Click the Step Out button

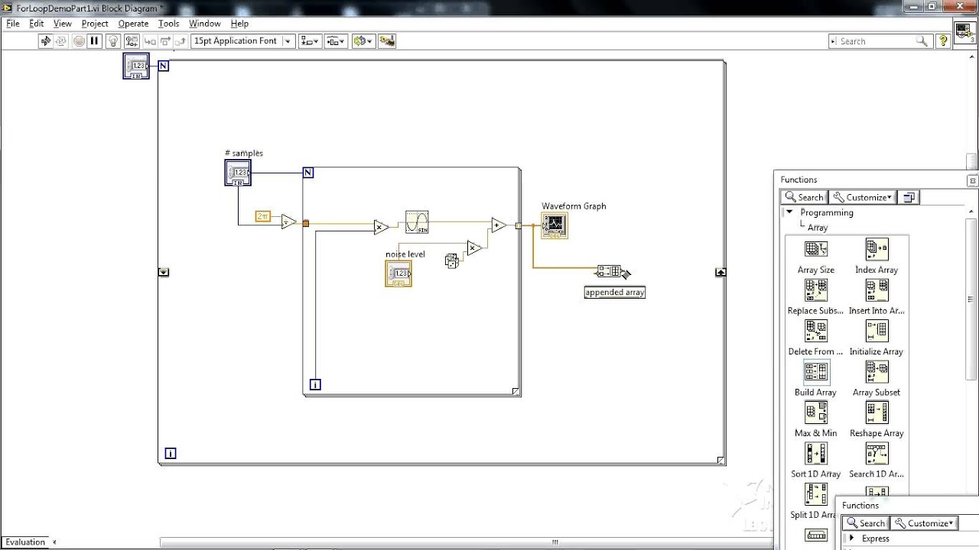point(181,41)
